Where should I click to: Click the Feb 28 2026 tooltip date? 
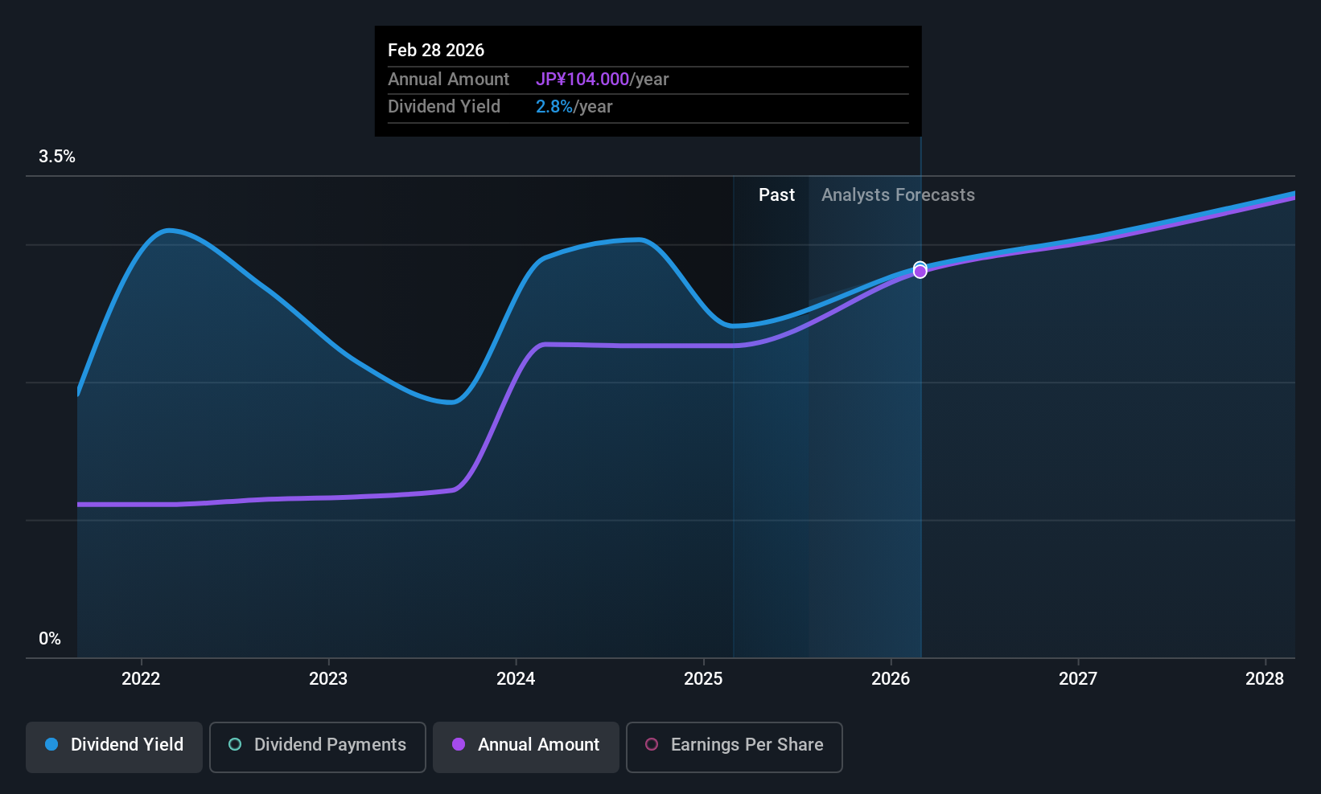tap(436, 51)
